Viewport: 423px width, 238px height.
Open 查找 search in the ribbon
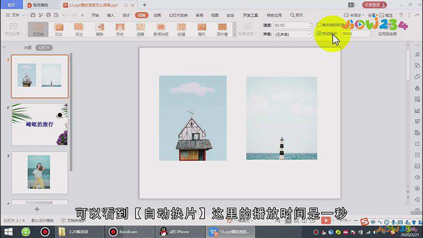click(297, 15)
